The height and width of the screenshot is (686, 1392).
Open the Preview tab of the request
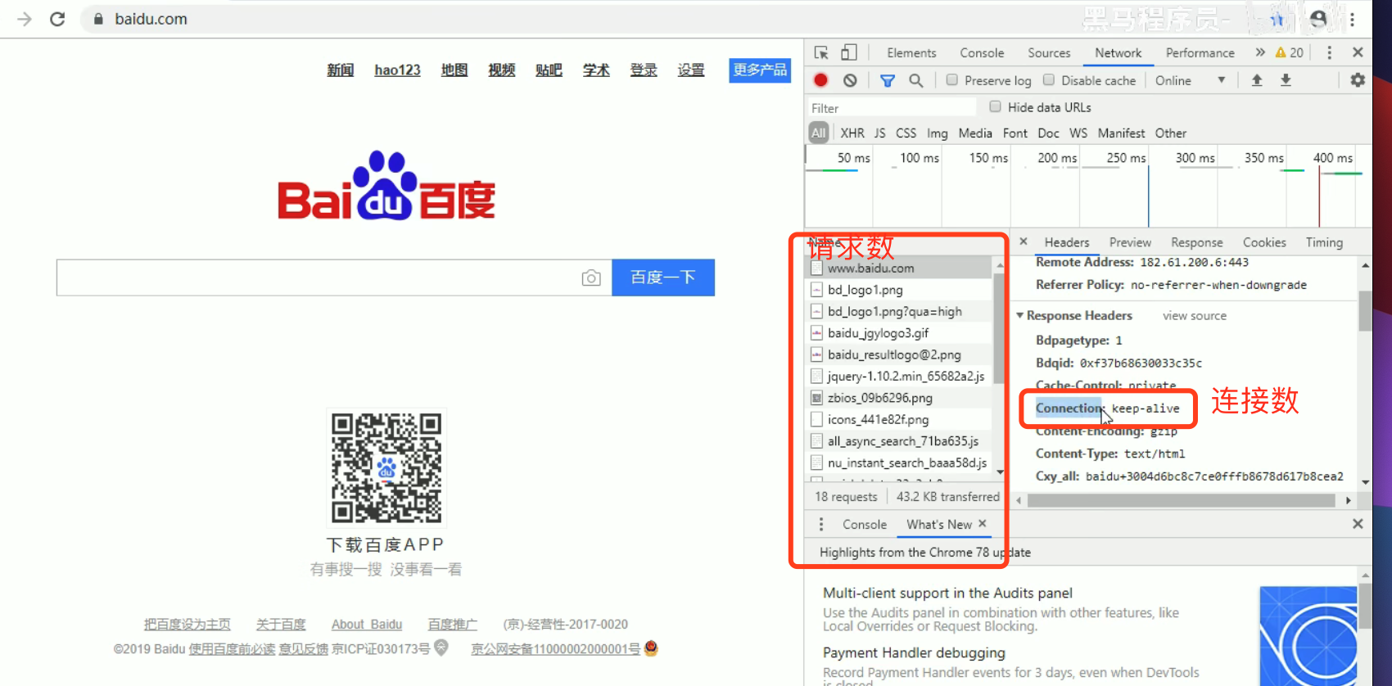[x=1130, y=242]
